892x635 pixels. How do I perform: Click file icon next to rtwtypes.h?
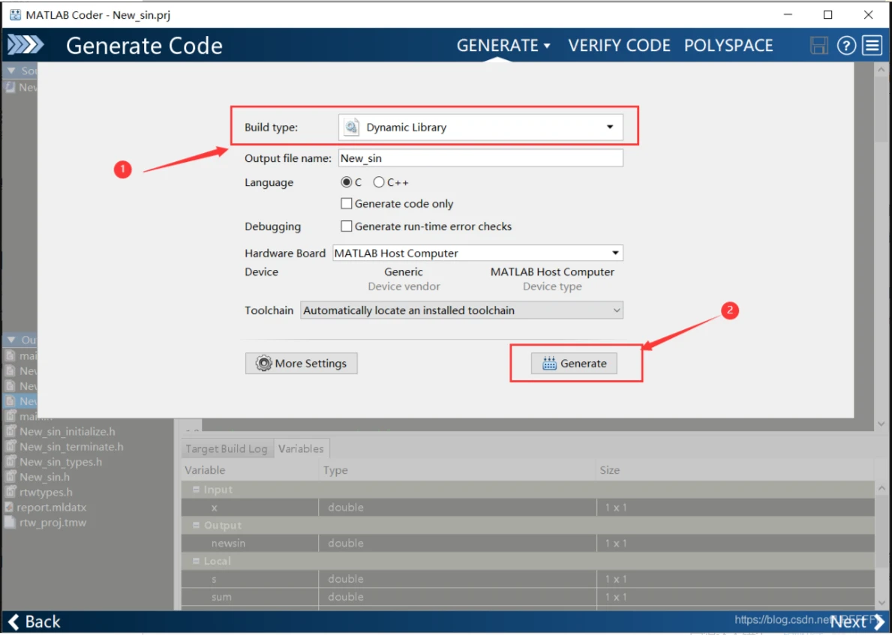click(11, 492)
